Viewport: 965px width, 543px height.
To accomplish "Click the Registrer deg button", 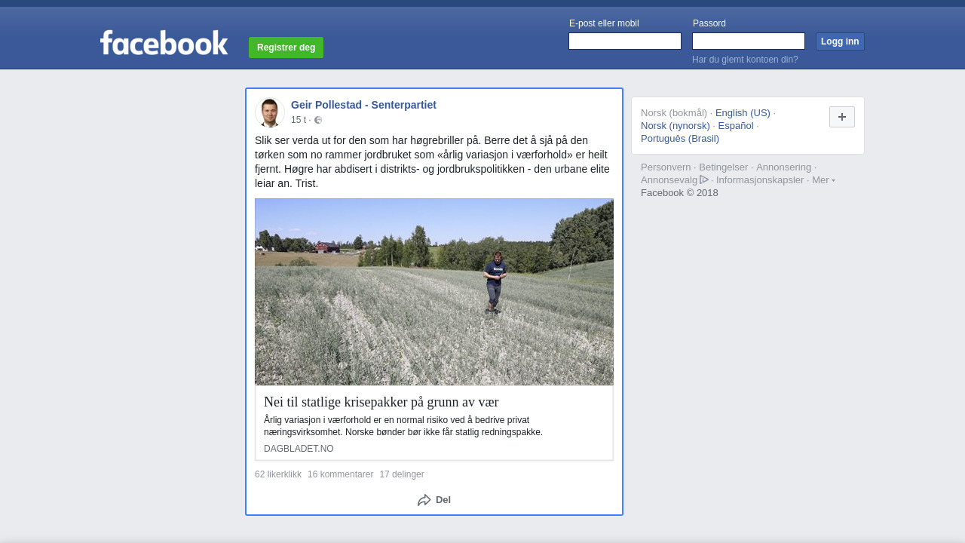I will pyautogui.click(x=286, y=48).
